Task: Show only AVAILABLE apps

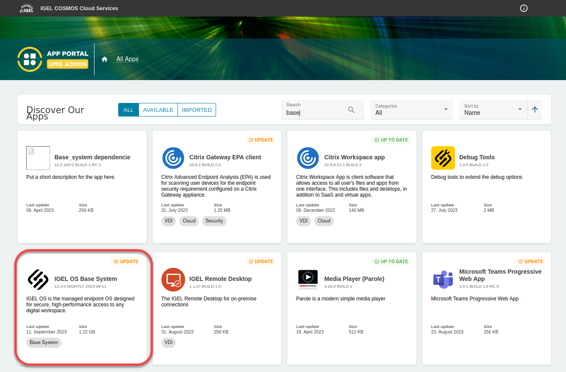Action: [158, 110]
